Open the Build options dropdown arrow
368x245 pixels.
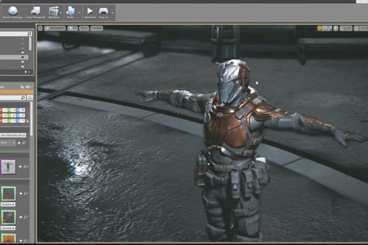pyautogui.click(x=79, y=12)
